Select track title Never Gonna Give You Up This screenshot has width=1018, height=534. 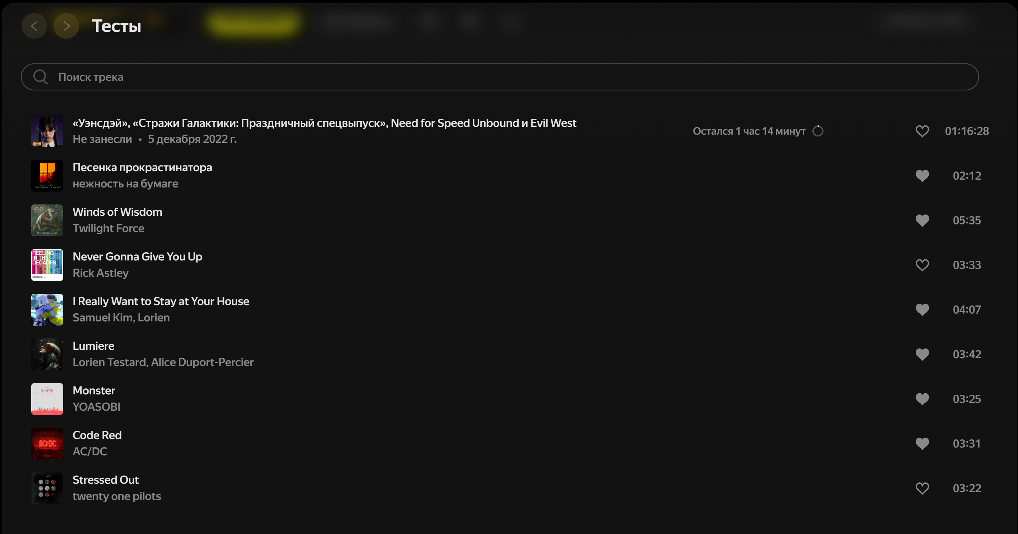[137, 257]
